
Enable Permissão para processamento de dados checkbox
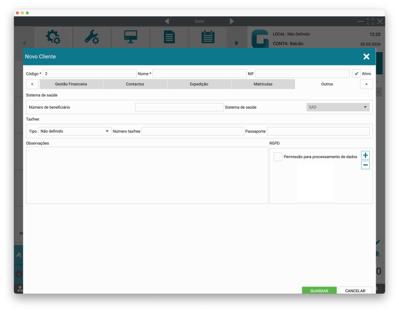278,157
